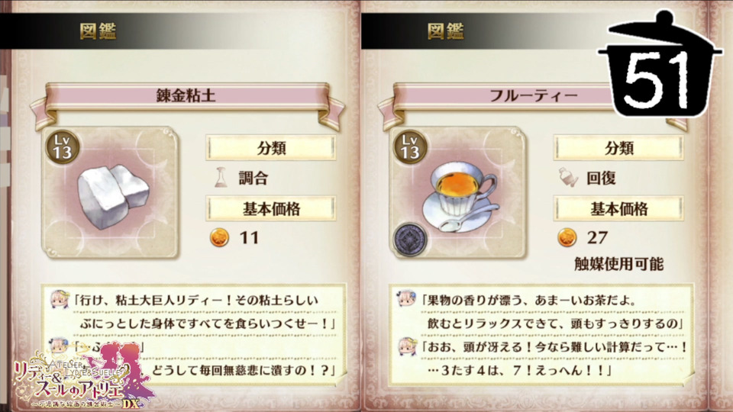Click the character portrait by the clay dialogue
Viewport: 733px width, 412px height.
[60, 299]
